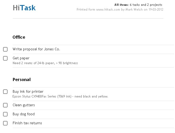Viewport: 175px width, 133px height.
Task: Click the Finish tax returns task text
Action: (x=27, y=123)
